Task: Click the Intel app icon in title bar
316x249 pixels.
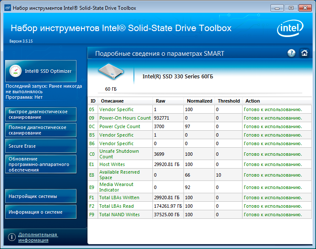Action: click(x=8, y=8)
